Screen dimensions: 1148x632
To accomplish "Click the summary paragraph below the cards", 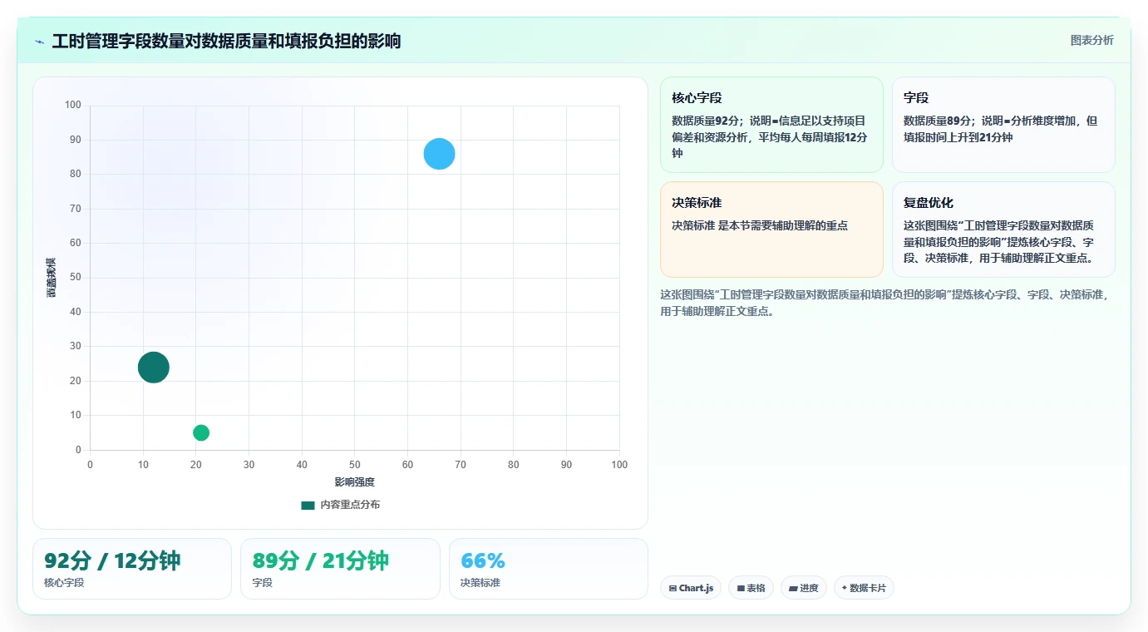I will pos(886,303).
